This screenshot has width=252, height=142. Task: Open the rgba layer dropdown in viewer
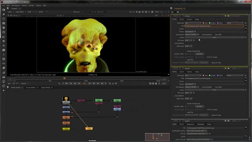point(11,12)
